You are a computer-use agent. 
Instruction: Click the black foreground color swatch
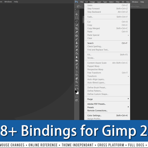coord(76,91)
